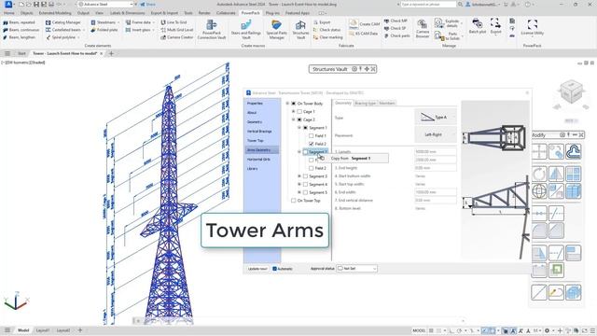
Task: Select the Multi Grid Level tool
Action: pyautogui.click(x=177, y=30)
